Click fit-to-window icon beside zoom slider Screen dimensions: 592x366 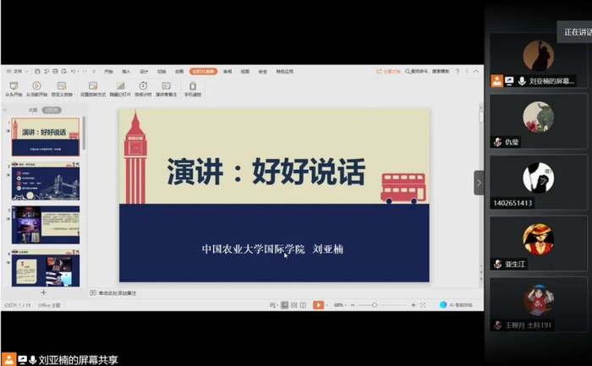point(423,305)
